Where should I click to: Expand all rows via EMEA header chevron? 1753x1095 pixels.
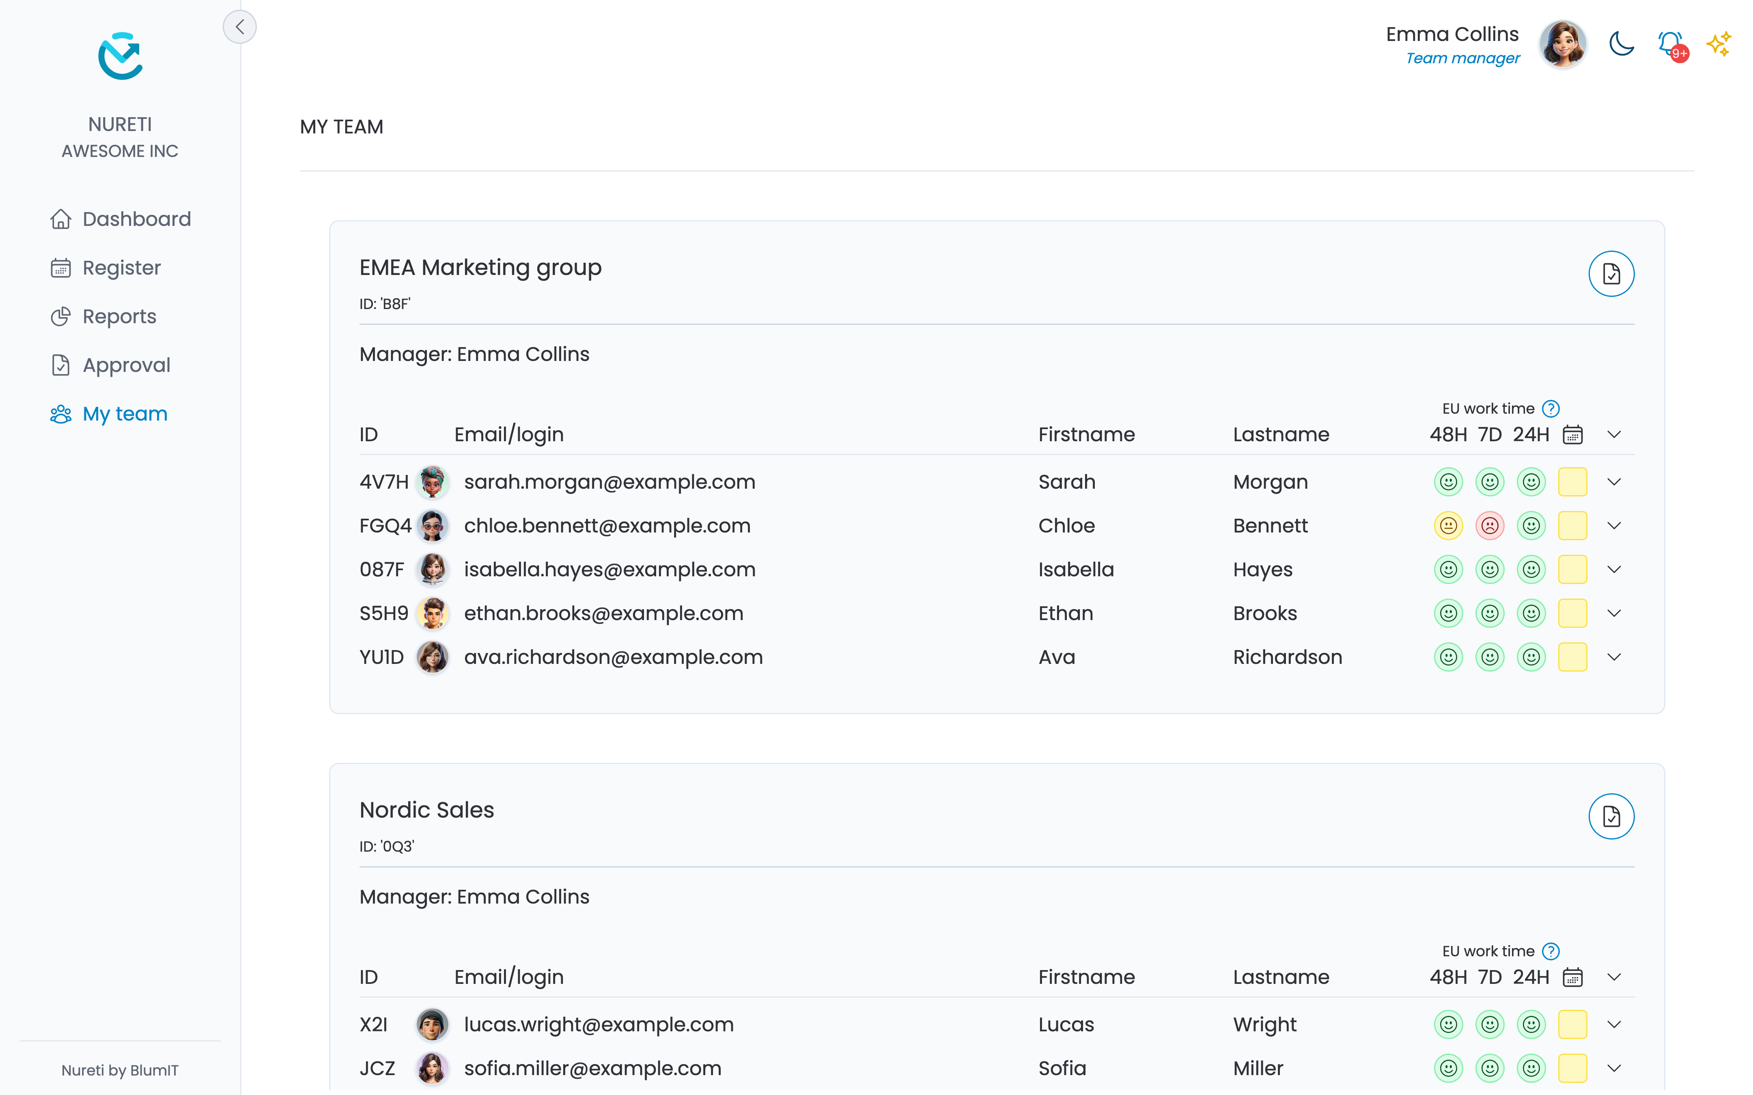[x=1614, y=434]
